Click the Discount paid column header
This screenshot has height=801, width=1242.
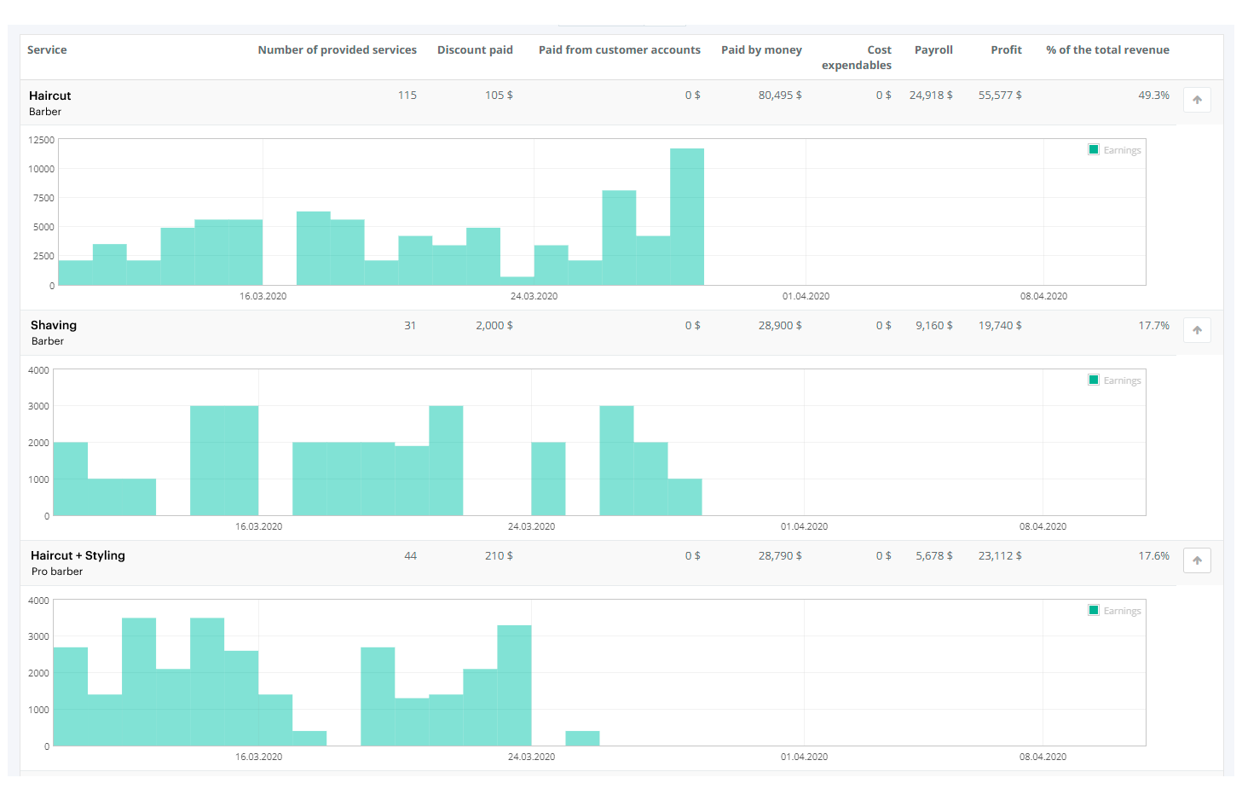(475, 50)
